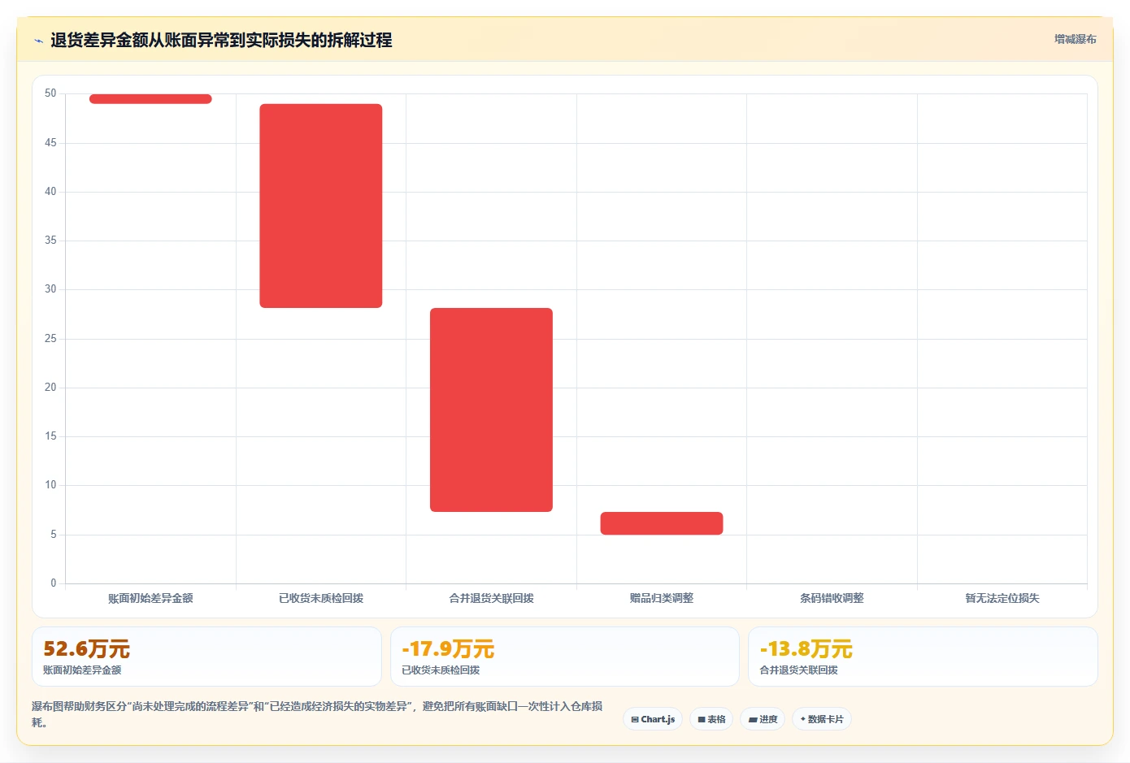Select the 表格 tag chip

coord(711,719)
